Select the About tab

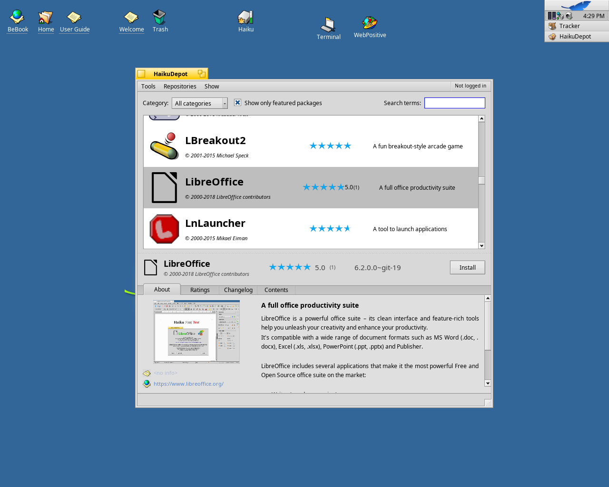pyautogui.click(x=162, y=289)
